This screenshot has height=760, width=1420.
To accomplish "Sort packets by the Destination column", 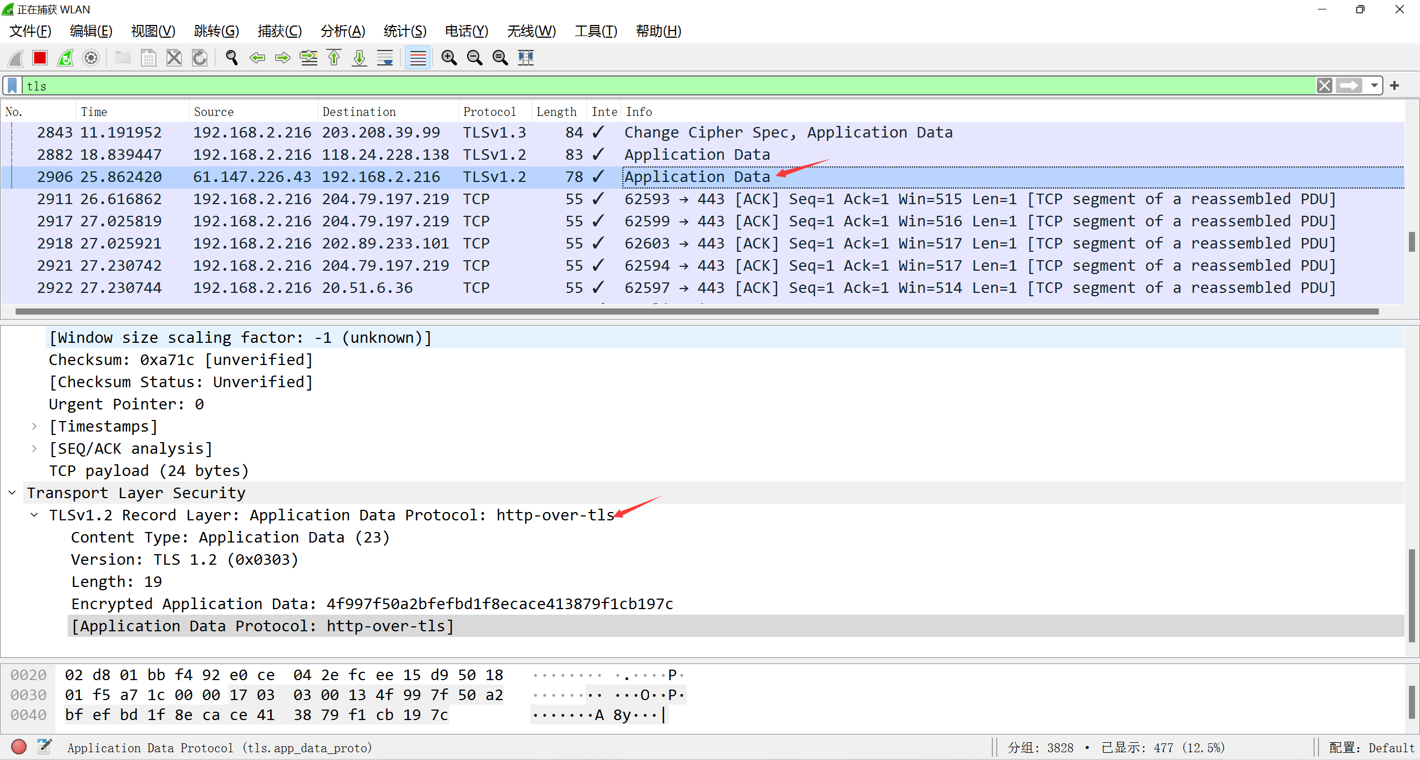I will pyautogui.click(x=388, y=112).
